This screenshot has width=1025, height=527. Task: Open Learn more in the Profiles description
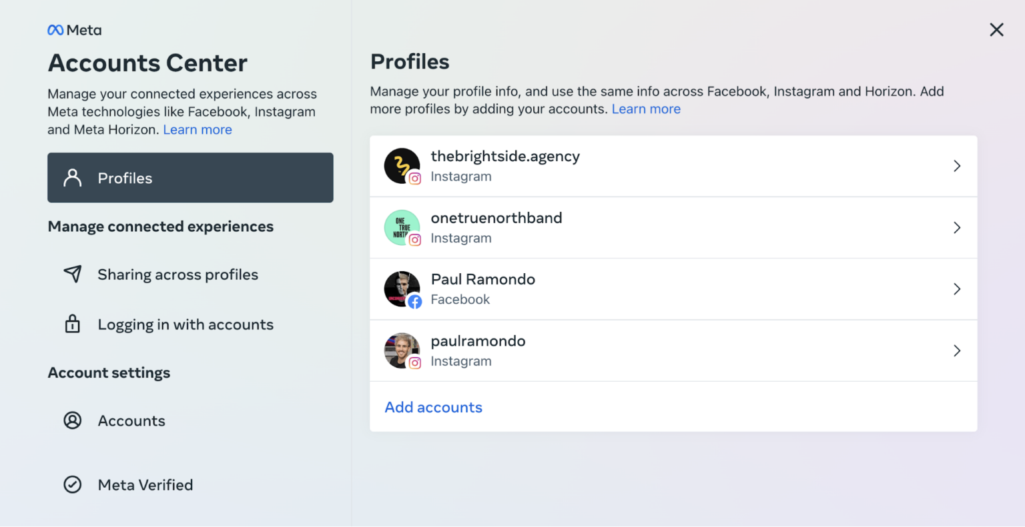(645, 109)
